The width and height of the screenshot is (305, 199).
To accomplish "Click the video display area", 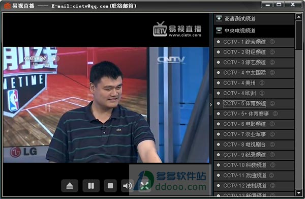I will tap(106, 105).
